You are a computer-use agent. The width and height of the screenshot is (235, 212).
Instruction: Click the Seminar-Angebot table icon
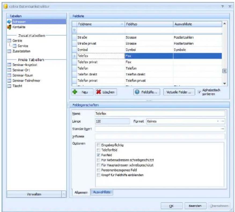(9, 65)
